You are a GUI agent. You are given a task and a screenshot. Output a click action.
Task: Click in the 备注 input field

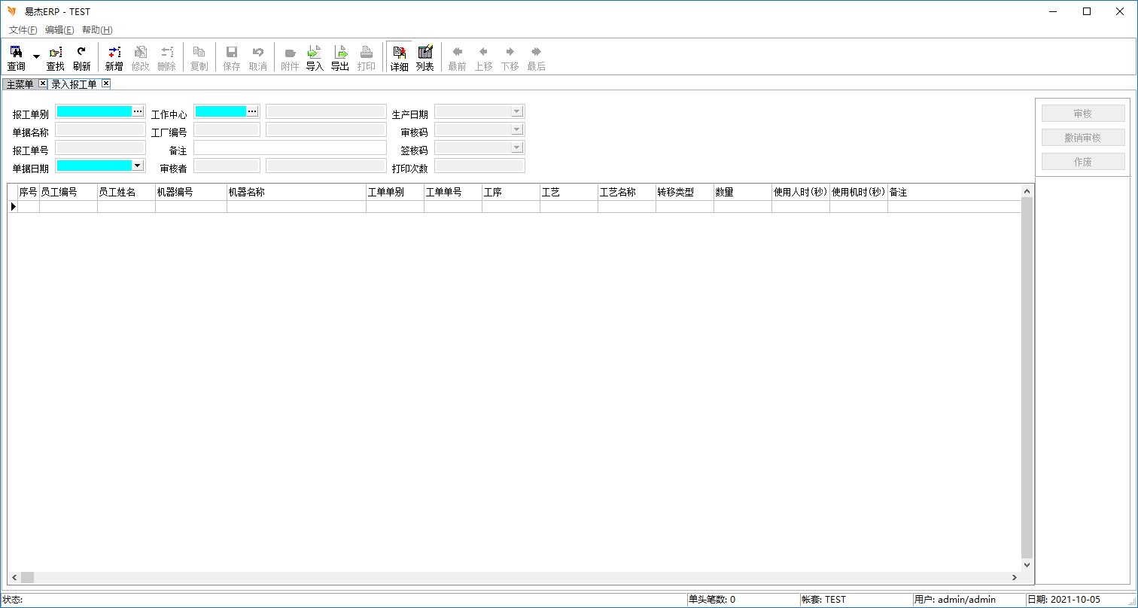point(290,147)
